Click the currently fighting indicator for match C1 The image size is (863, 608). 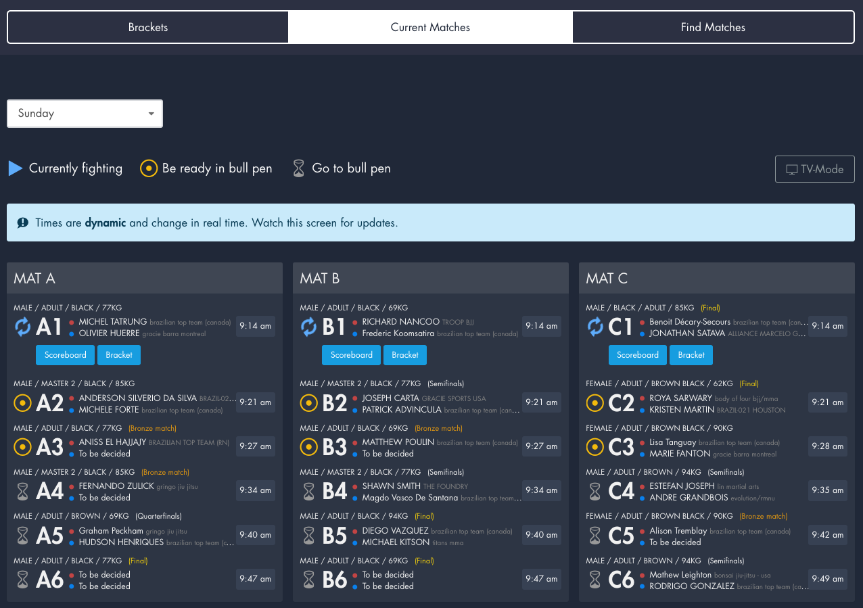pos(594,326)
